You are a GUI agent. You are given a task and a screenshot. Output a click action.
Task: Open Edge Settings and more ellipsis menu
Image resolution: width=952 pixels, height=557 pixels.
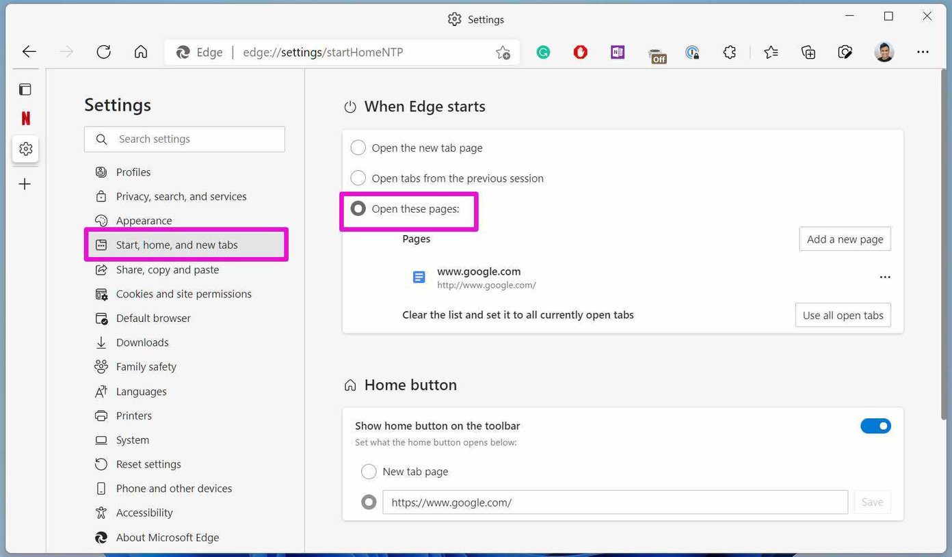[923, 52]
